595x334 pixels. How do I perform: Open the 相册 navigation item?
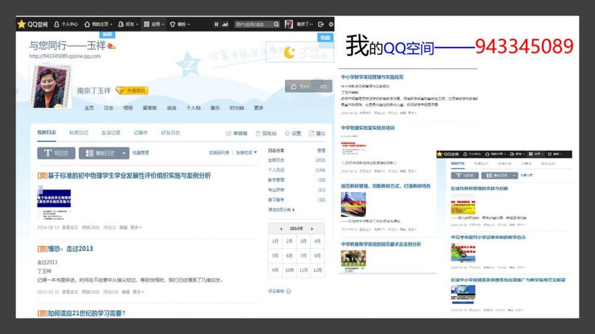(128, 108)
